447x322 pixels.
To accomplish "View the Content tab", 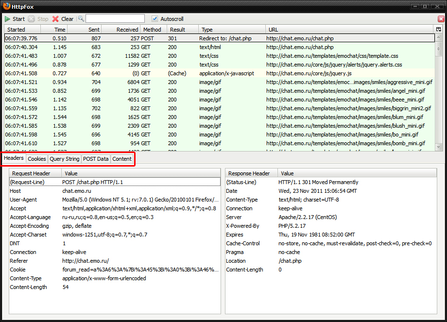I will pos(122,159).
